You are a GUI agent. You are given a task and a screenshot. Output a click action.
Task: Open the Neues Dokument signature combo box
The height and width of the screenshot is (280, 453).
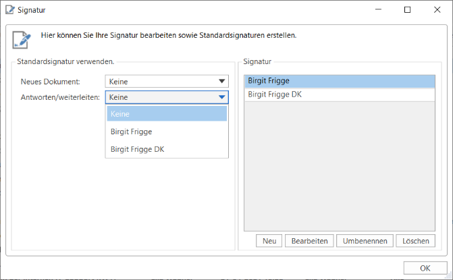tap(161, 82)
